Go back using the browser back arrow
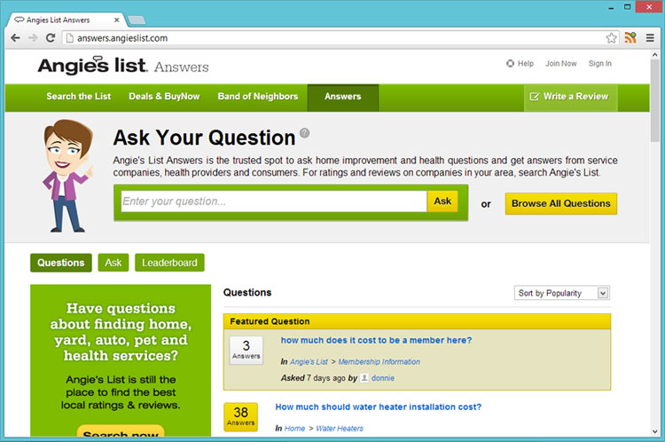The height and width of the screenshot is (442, 665). pyautogui.click(x=16, y=38)
